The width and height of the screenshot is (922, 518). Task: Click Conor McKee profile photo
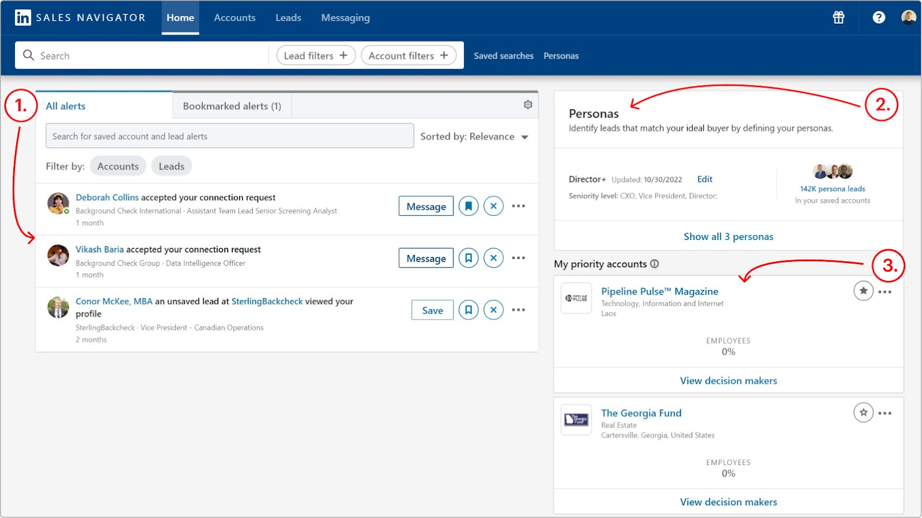(58, 307)
